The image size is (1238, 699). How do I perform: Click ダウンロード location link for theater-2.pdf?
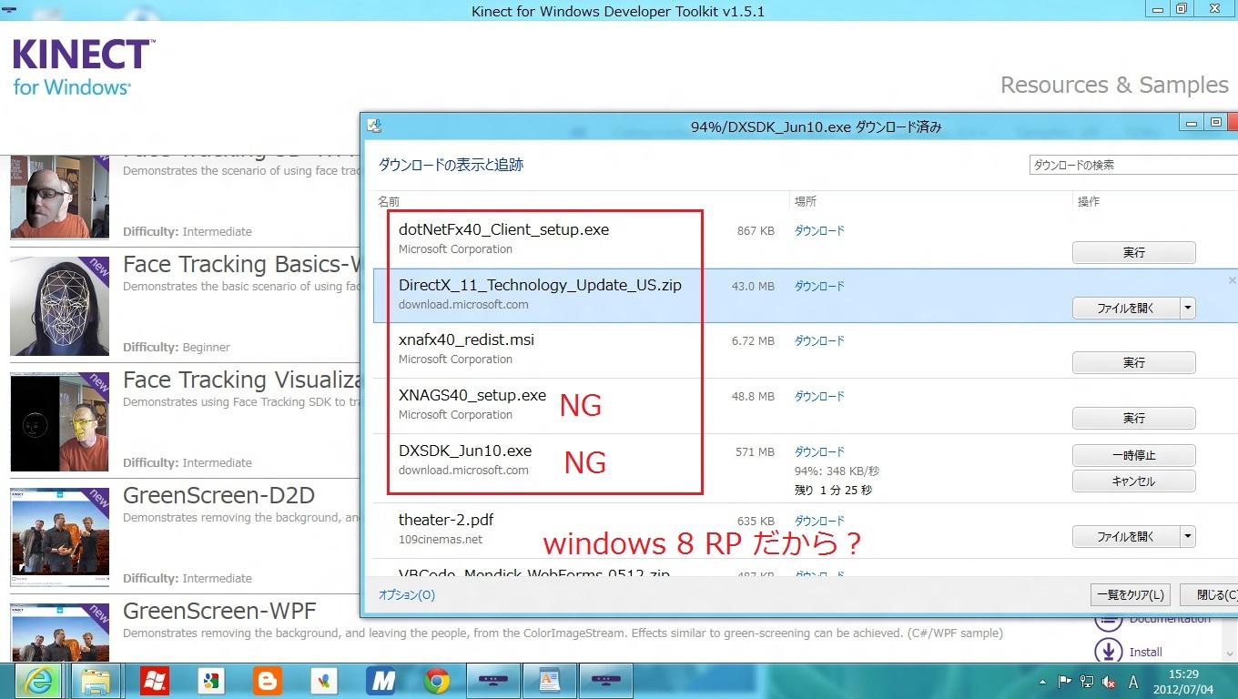pos(819,521)
